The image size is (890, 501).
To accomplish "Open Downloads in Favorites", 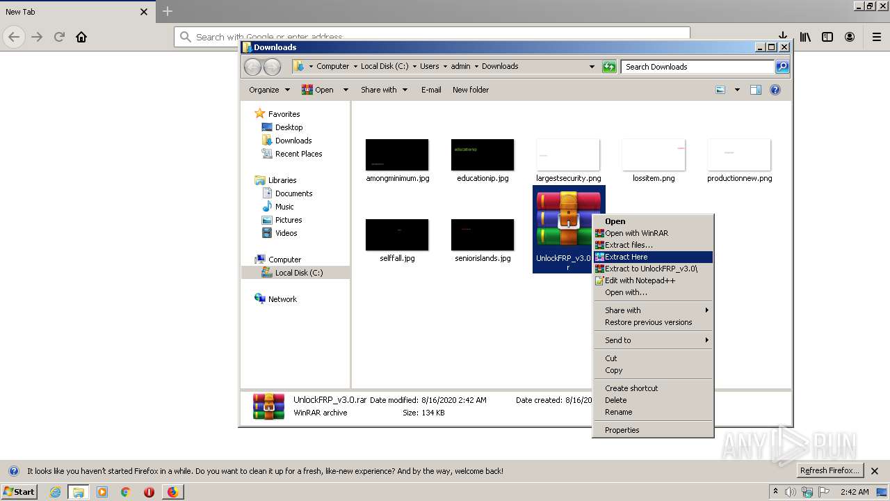I will (x=293, y=141).
